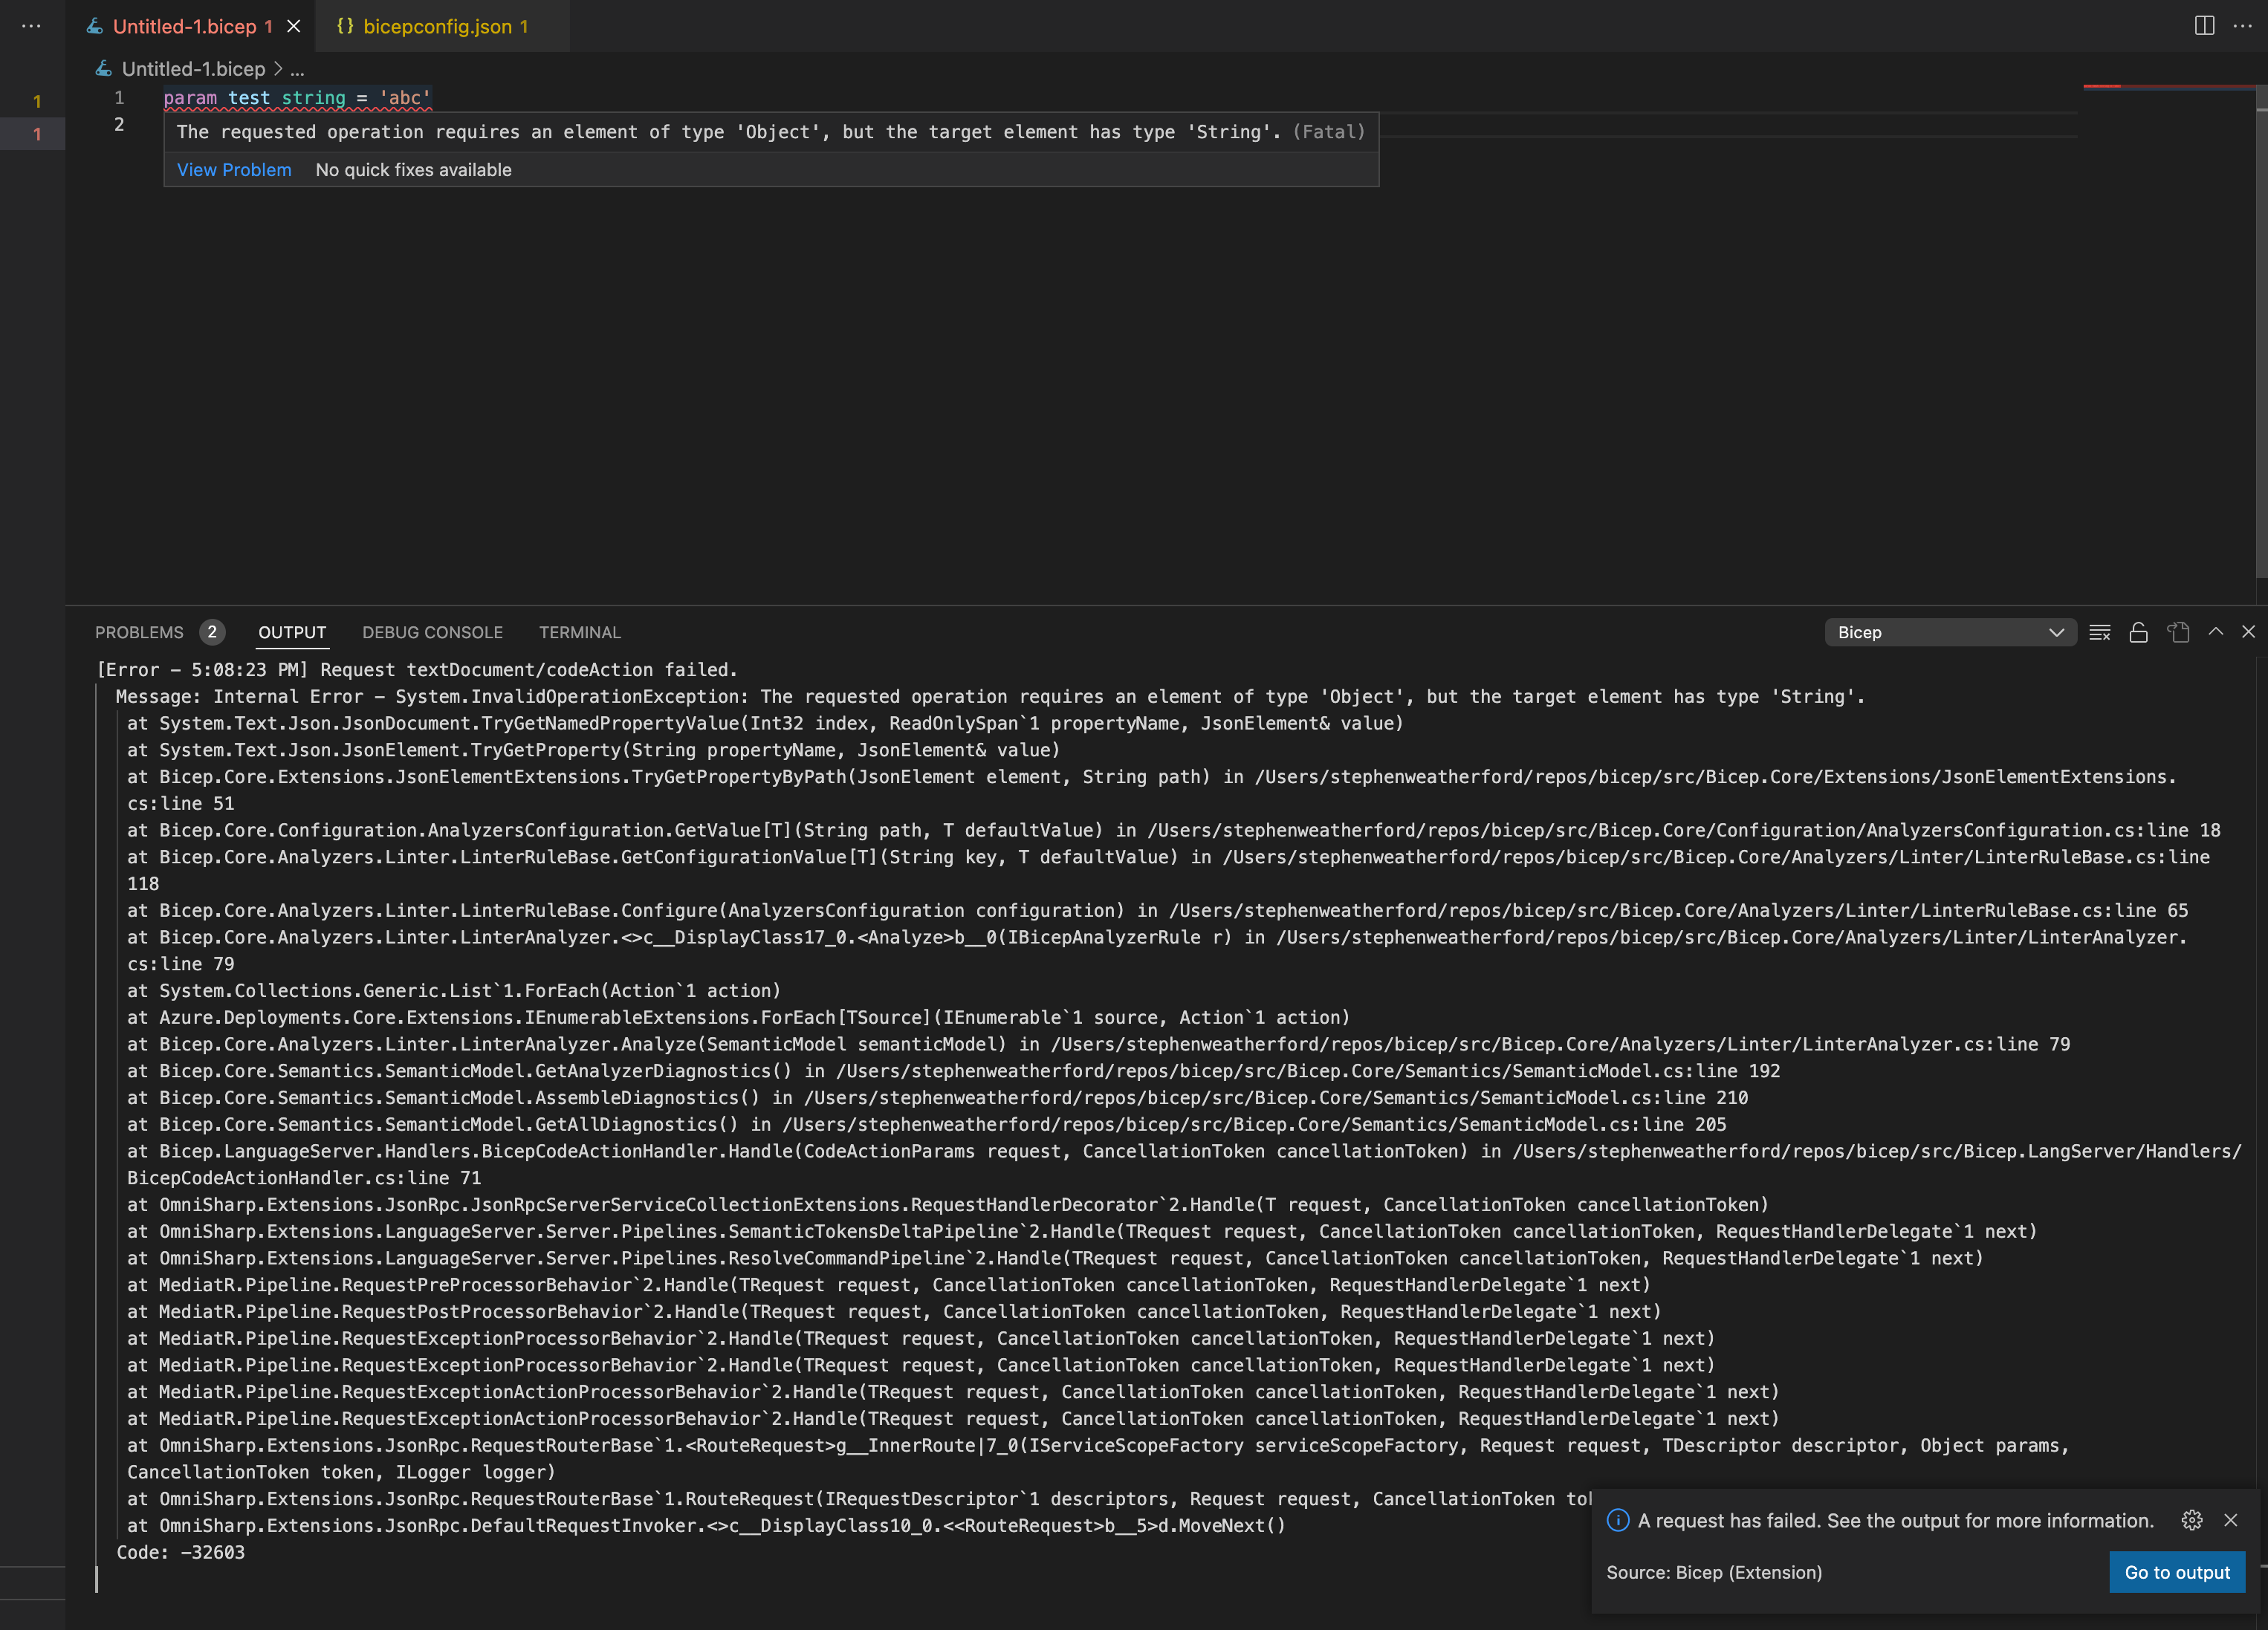Open the output in a new editor
Viewport: 2268px width, 1630px height.
pos(2178,632)
